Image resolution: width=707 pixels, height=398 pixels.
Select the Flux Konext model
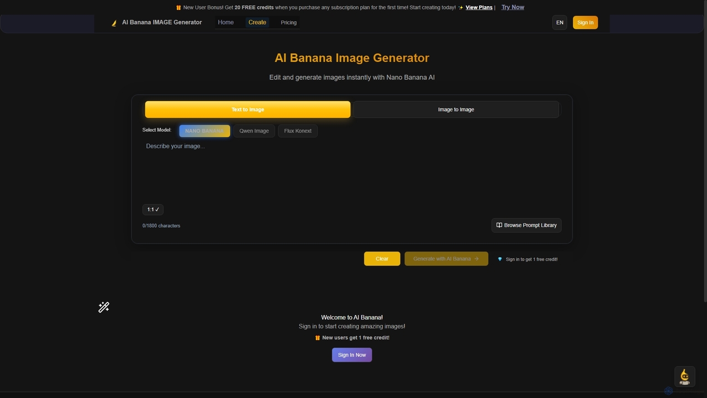(298, 131)
